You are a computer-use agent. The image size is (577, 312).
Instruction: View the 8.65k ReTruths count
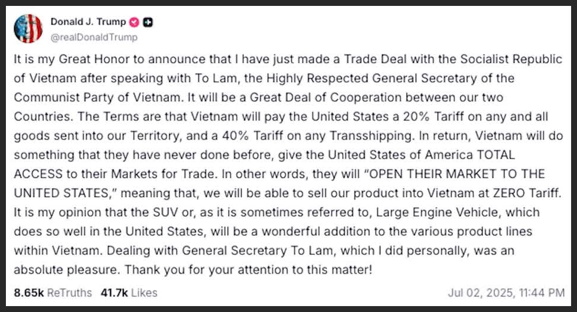click(52, 292)
